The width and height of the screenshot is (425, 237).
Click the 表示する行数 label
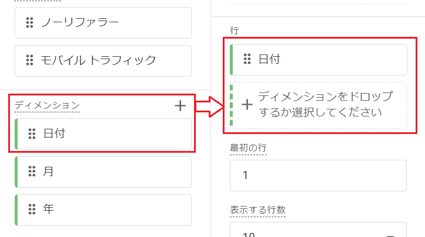pyautogui.click(x=257, y=209)
